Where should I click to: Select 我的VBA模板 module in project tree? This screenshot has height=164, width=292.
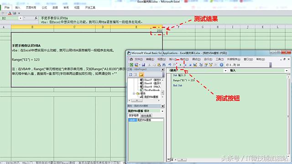click(x=149, y=97)
